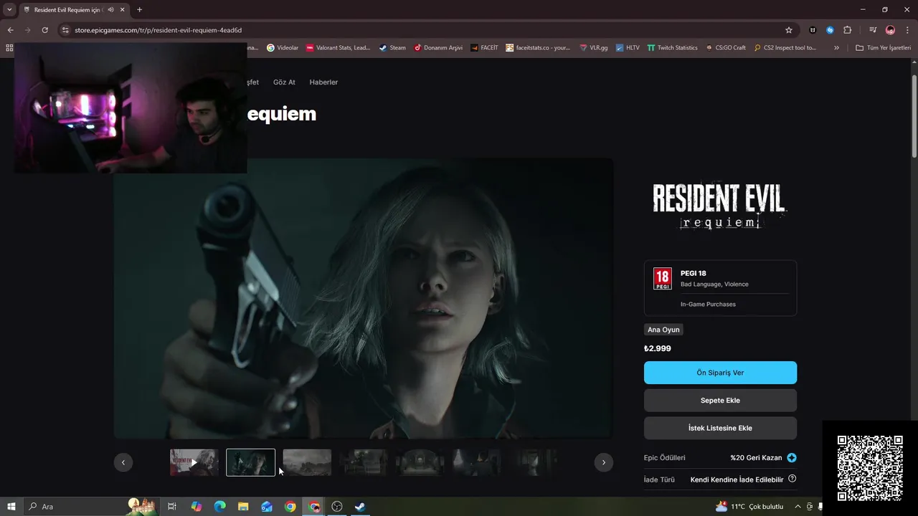This screenshot has width=918, height=516.
Task: Click the Sepete Ekle button
Action: pyautogui.click(x=720, y=401)
